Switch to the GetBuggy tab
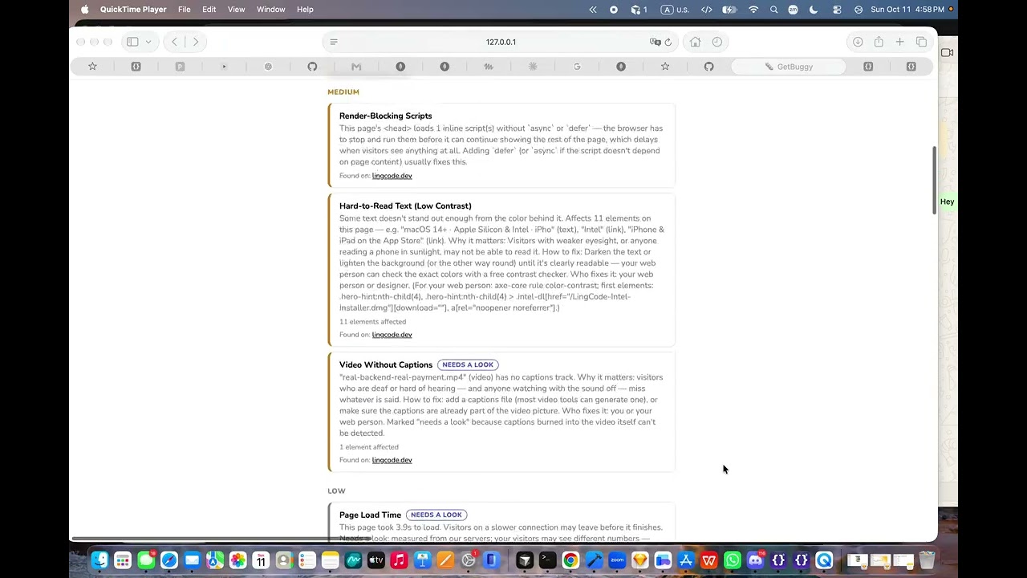 (x=788, y=67)
